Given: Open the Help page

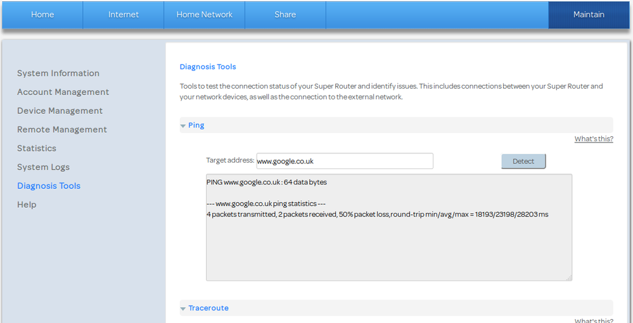Looking at the screenshot, I should tap(27, 205).
